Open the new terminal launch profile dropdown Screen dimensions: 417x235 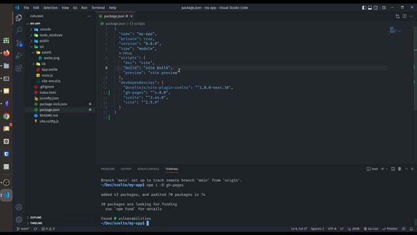386,169
